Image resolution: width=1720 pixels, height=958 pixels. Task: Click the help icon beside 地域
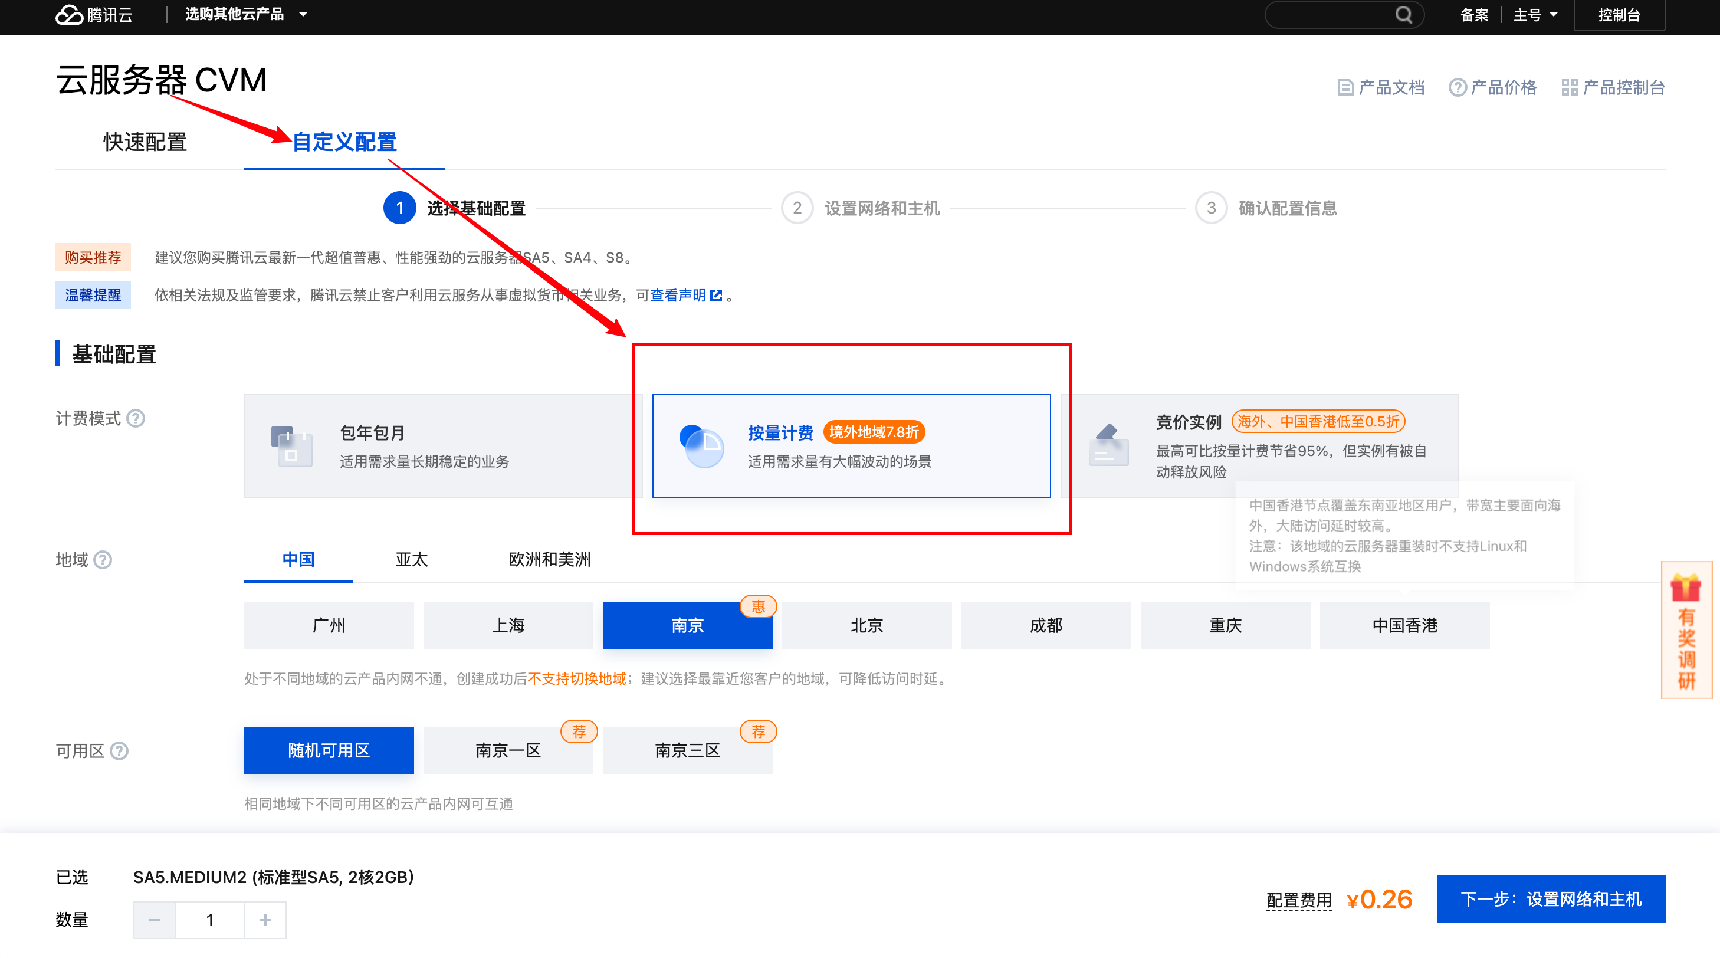pos(103,559)
